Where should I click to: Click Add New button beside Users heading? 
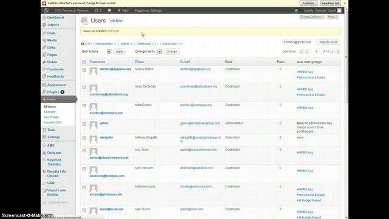click(x=116, y=21)
